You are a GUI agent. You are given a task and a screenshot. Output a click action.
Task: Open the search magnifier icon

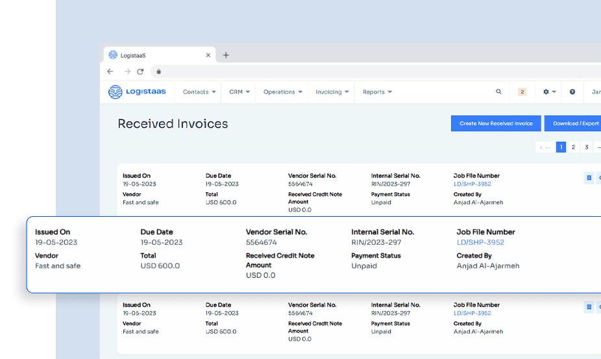[498, 92]
